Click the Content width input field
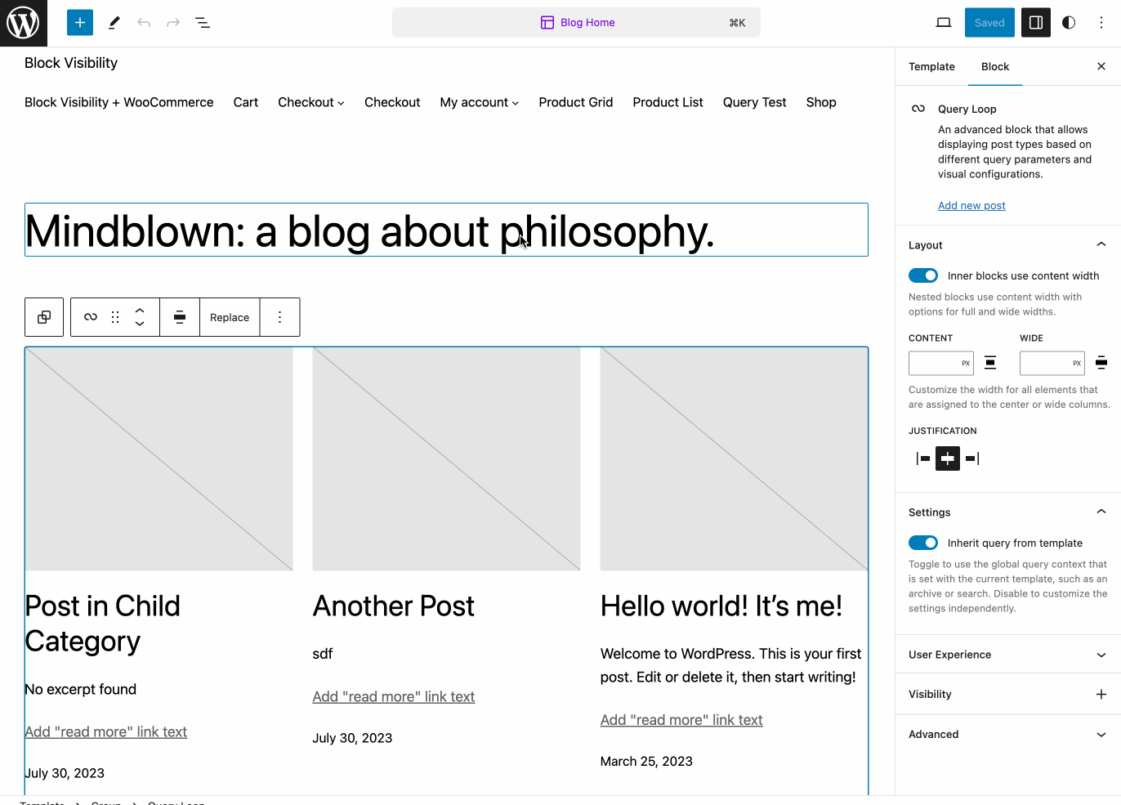This screenshot has height=805, width=1121. (934, 363)
